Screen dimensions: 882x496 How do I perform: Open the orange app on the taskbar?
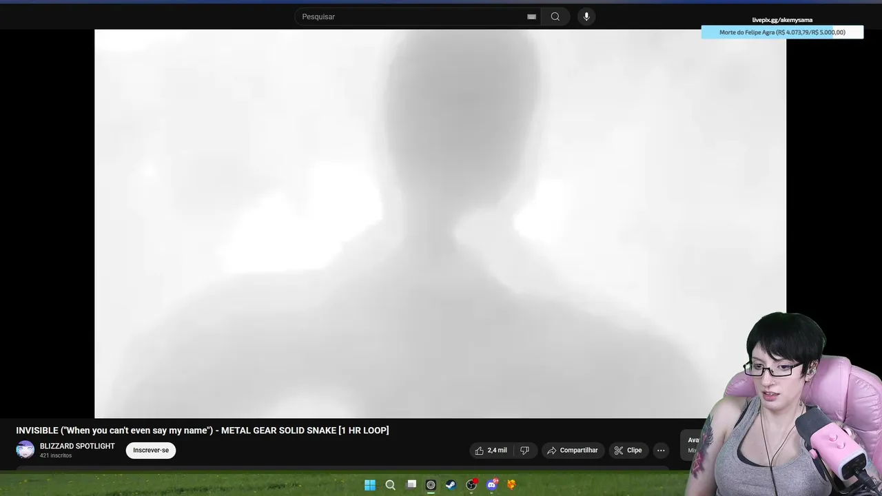(x=511, y=485)
